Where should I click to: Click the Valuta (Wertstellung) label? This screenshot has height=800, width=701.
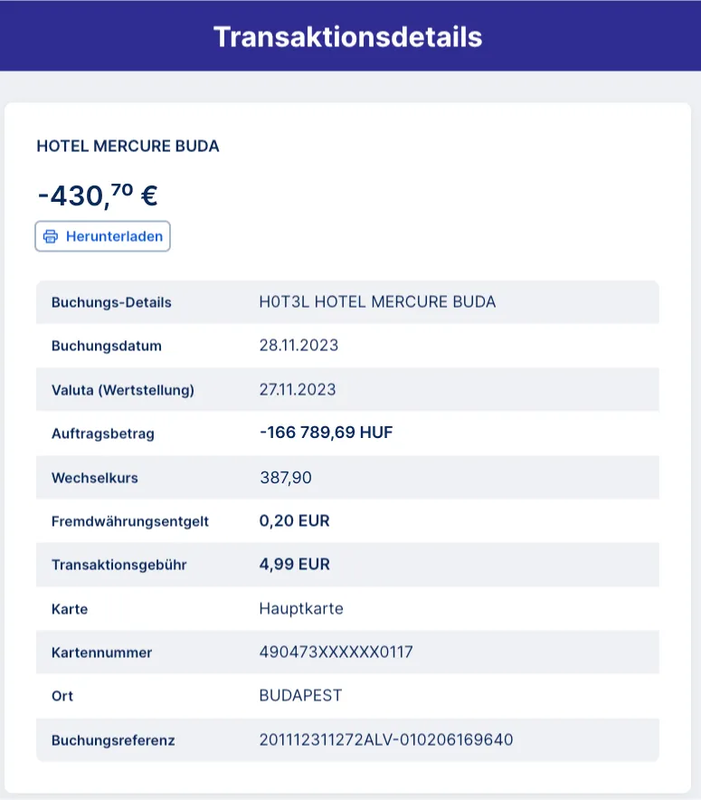pos(123,390)
